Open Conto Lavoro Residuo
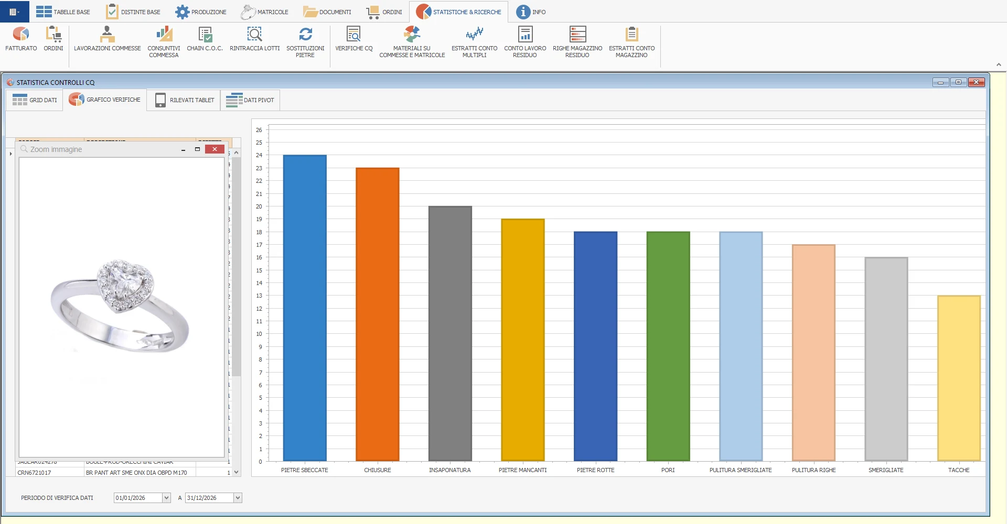 [x=525, y=42]
